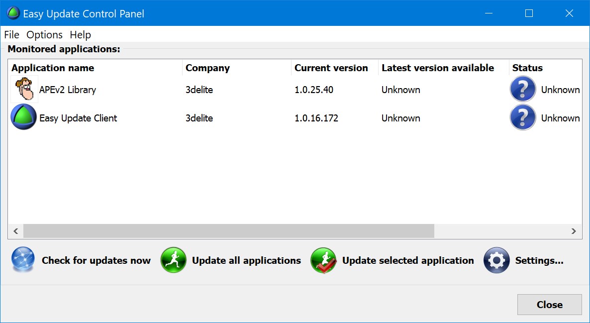The width and height of the screenshot is (590, 323).
Task: Click the globe Check for updates icon
Action: [23, 260]
